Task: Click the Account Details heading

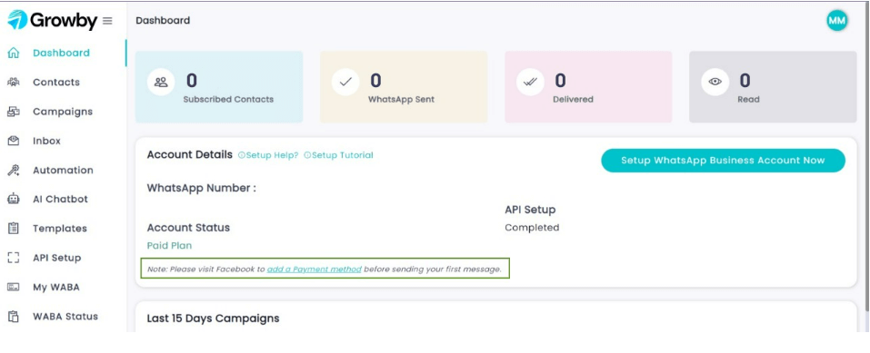Action: tap(190, 154)
